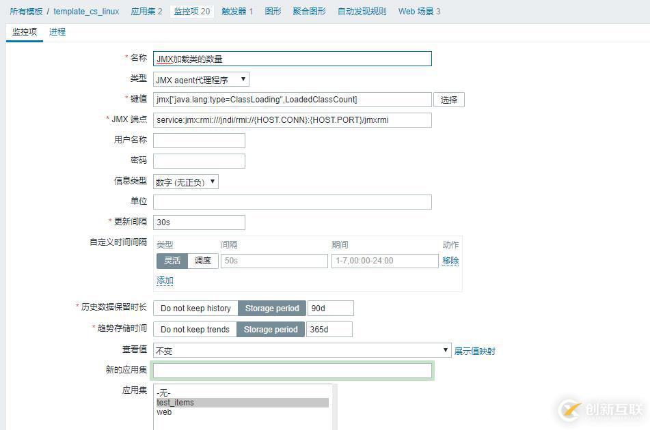Return to template_cs_linux via breadcrumb
The width and height of the screenshot is (650, 430).
[85, 11]
